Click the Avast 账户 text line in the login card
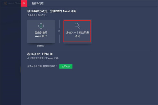Viewport: 158px width, 105px height. click(41, 36)
